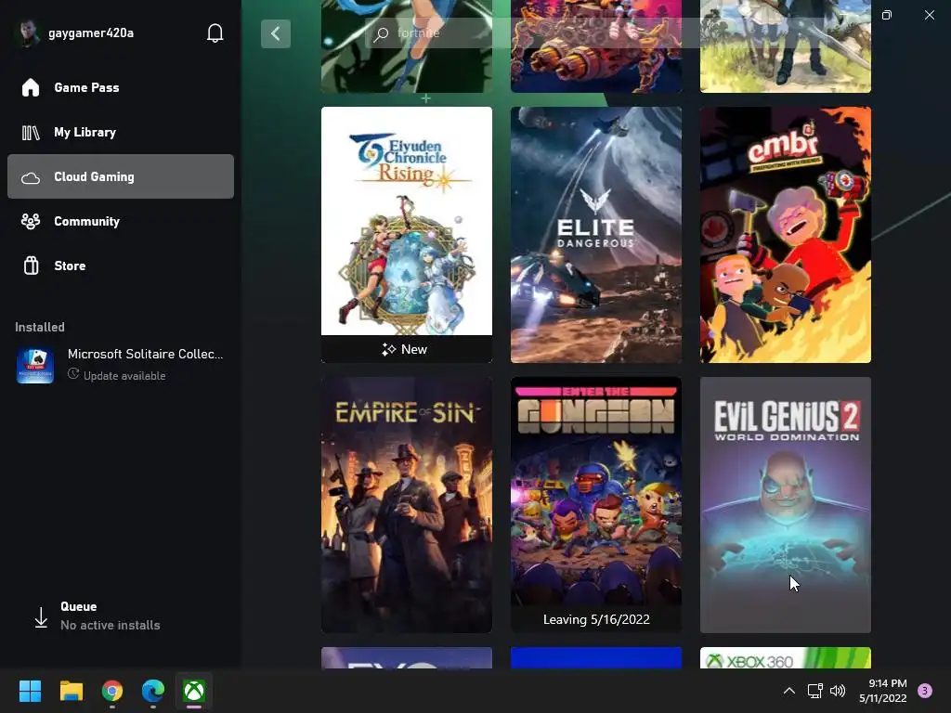
Task: Open the taskbar clock and date
Action: click(x=882, y=691)
